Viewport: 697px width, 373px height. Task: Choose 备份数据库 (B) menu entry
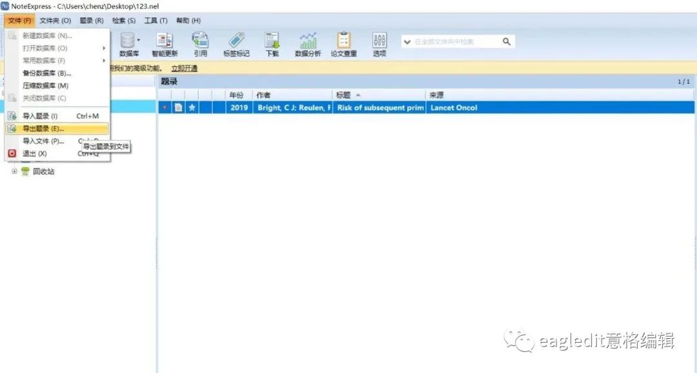pos(57,73)
